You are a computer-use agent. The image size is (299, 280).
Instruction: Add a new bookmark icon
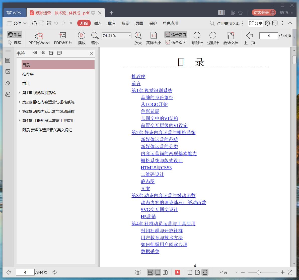coord(51,53)
